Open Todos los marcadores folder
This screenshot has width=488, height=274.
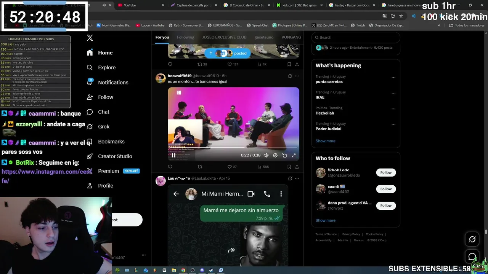pos(467,25)
